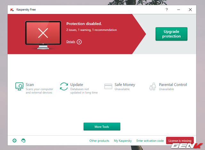Click the Kaspersky logo in title bar
205x150 pixels.
pos(12,10)
